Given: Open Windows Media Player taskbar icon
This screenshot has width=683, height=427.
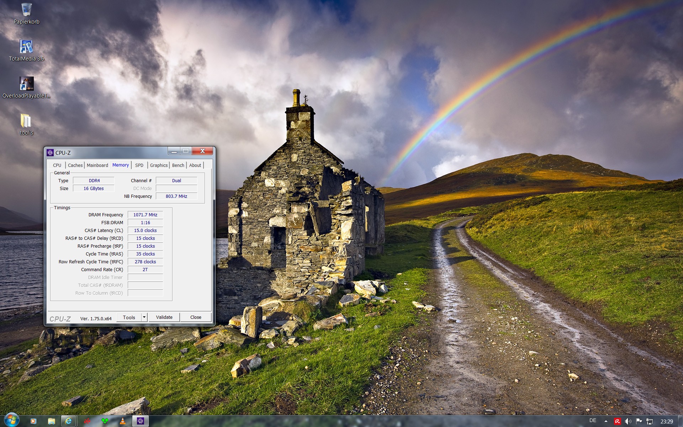Looking at the screenshot, I should click(33, 421).
